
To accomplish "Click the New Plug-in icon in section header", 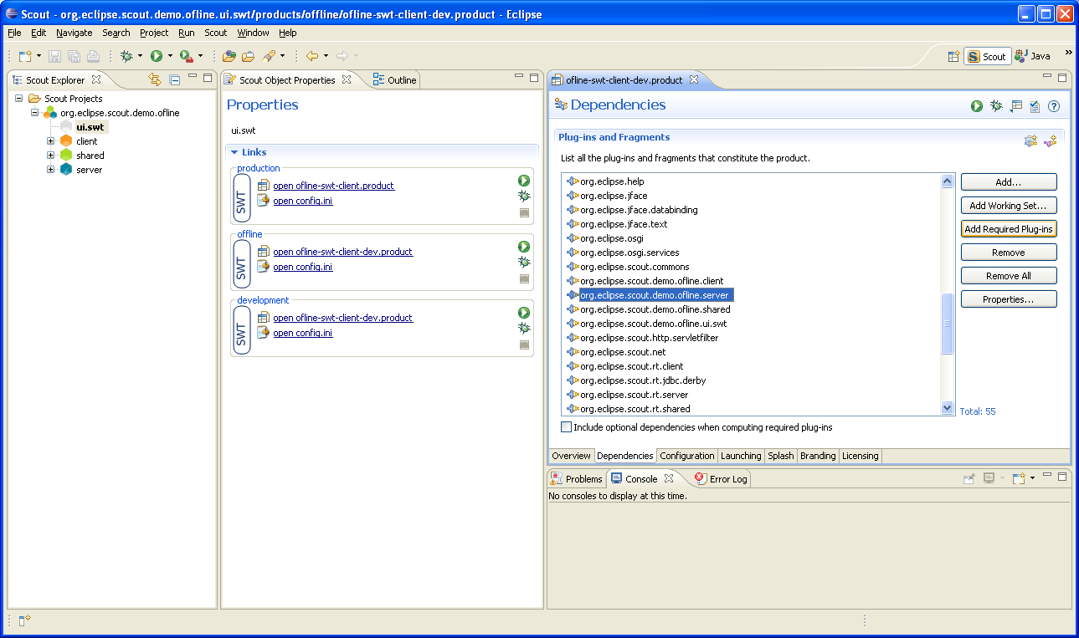I will click(1031, 140).
